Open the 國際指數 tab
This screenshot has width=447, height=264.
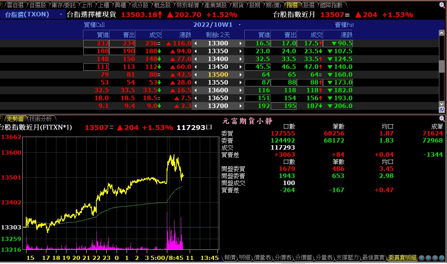[331, 5]
